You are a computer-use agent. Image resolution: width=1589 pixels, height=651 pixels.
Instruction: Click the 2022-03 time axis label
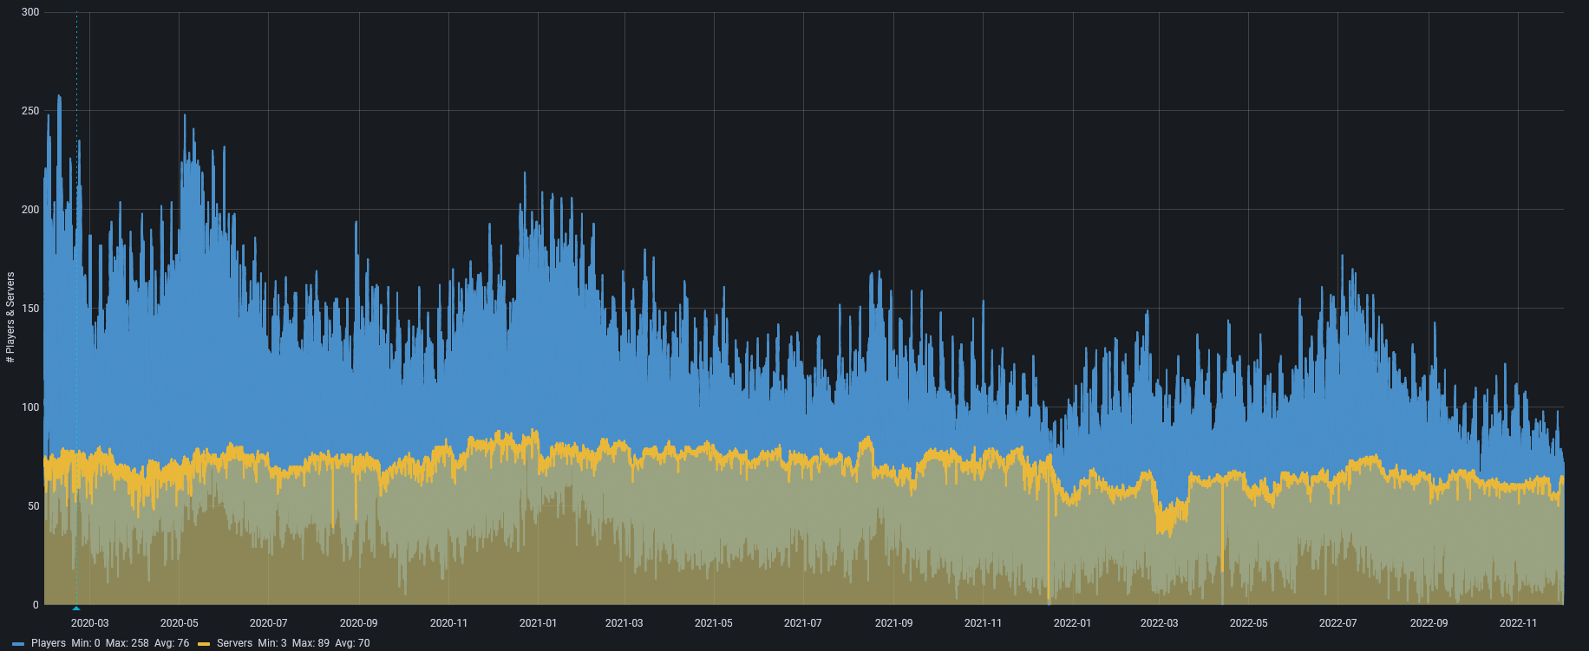tap(1160, 623)
